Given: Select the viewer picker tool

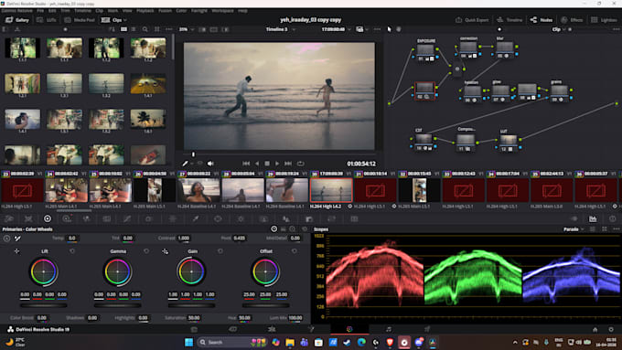Looking at the screenshot, I should coord(185,164).
